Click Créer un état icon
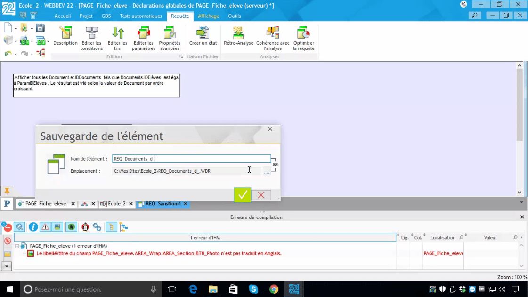528x297 pixels. [x=203, y=36]
